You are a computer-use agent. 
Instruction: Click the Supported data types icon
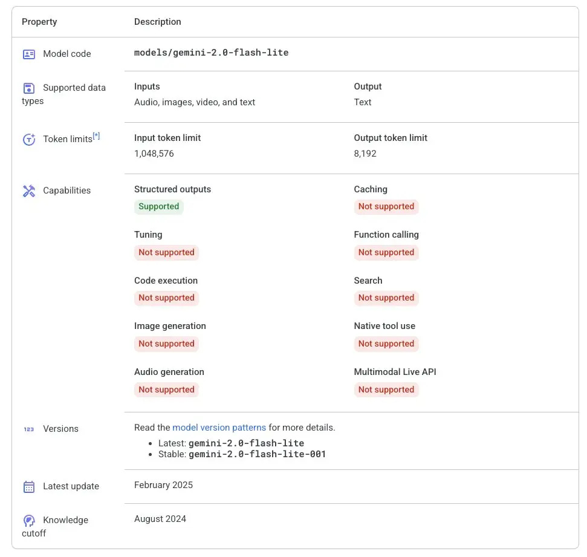[x=29, y=88]
